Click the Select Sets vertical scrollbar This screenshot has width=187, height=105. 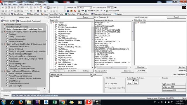click(92, 45)
